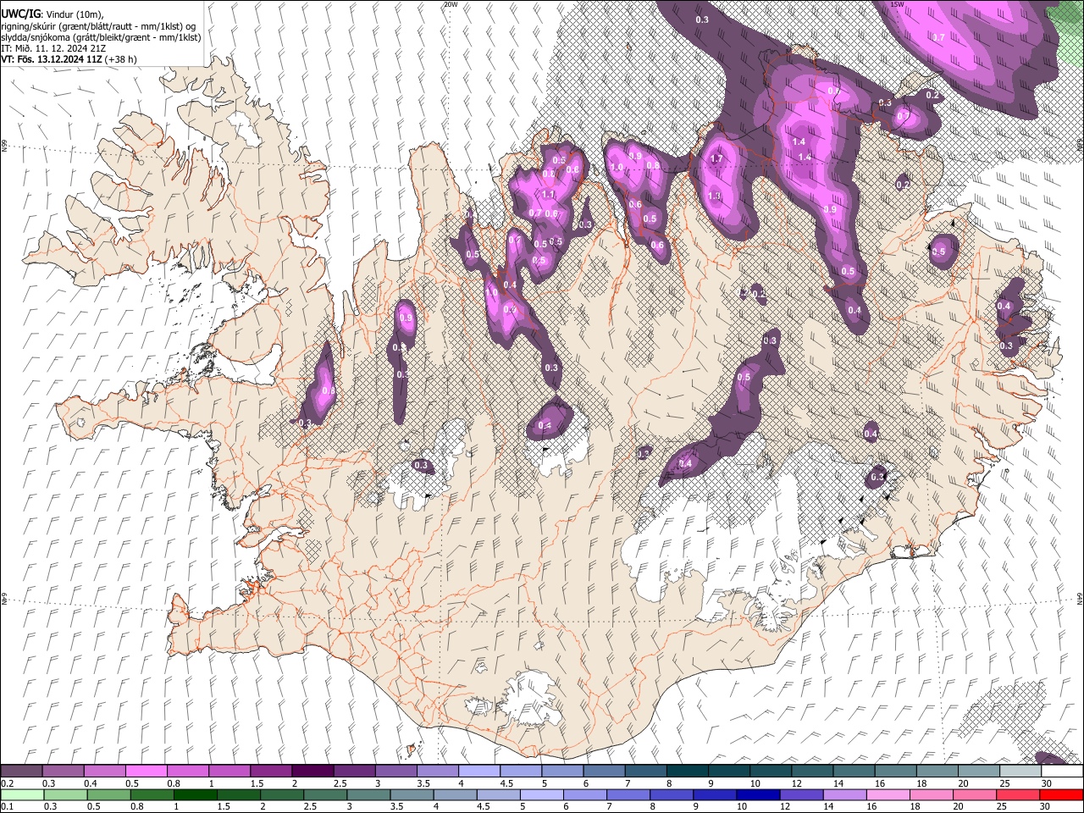
Task: Pick the pale lavender rain swatch labeled 5
Action: [x=541, y=794]
